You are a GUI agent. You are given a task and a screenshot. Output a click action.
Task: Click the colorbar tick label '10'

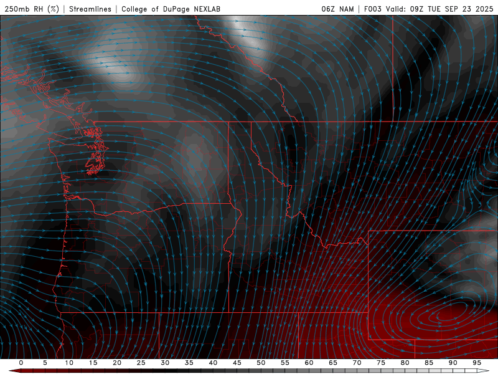click(x=69, y=363)
